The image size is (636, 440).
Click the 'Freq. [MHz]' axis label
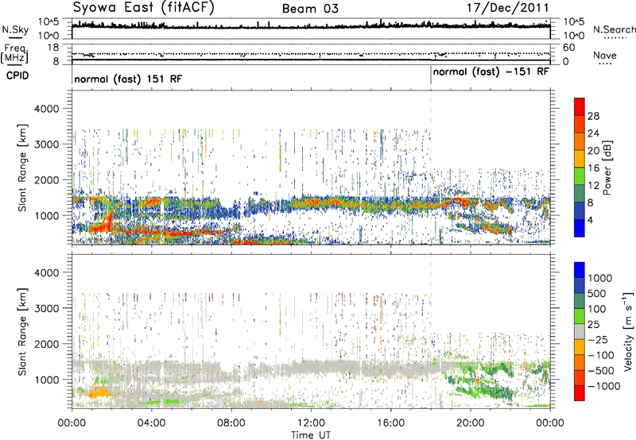[15, 54]
